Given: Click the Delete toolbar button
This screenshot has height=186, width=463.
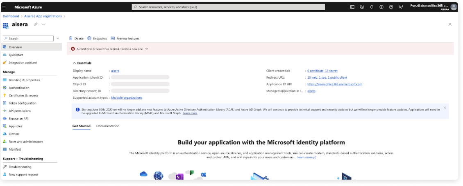Looking at the screenshot, I should point(76,38).
